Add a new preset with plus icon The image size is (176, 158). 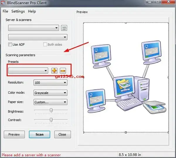click(x=54, y=71)
